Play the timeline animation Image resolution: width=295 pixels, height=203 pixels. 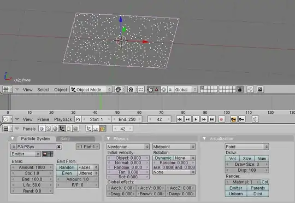196,119
